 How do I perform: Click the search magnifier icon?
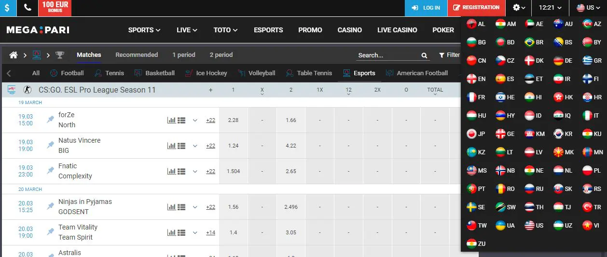click(424, 55)
